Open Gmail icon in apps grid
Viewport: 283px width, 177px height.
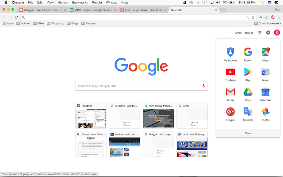click(230, 94)
